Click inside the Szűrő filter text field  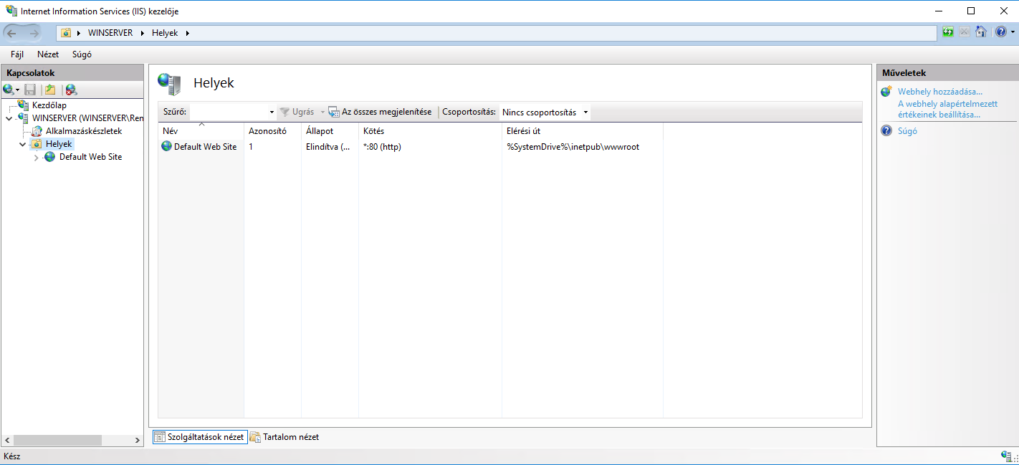click(x=228, y=112)
